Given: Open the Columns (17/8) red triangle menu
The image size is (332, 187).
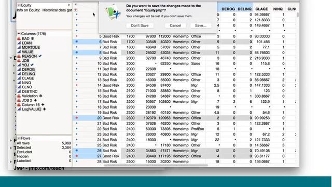Looking at the screenshot, I should pos(19,34).
